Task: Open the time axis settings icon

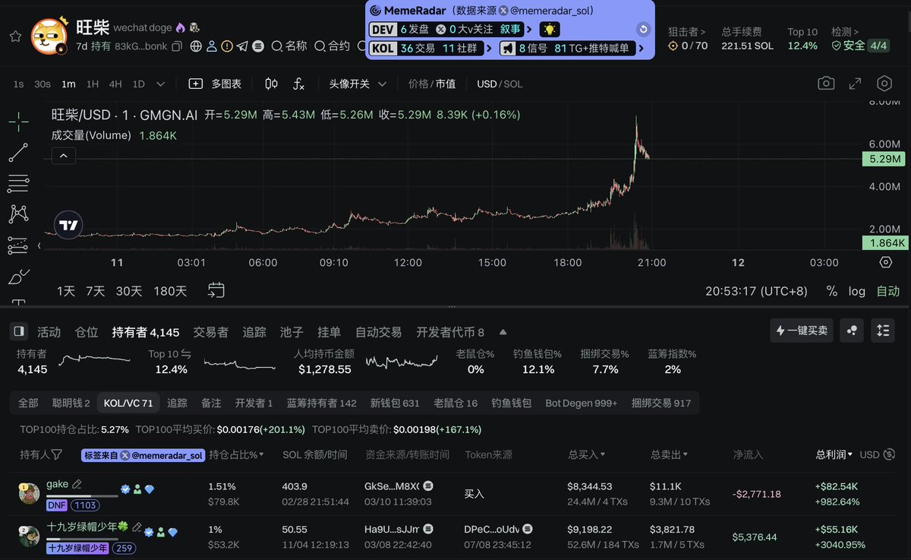Action: click(885, 262)
